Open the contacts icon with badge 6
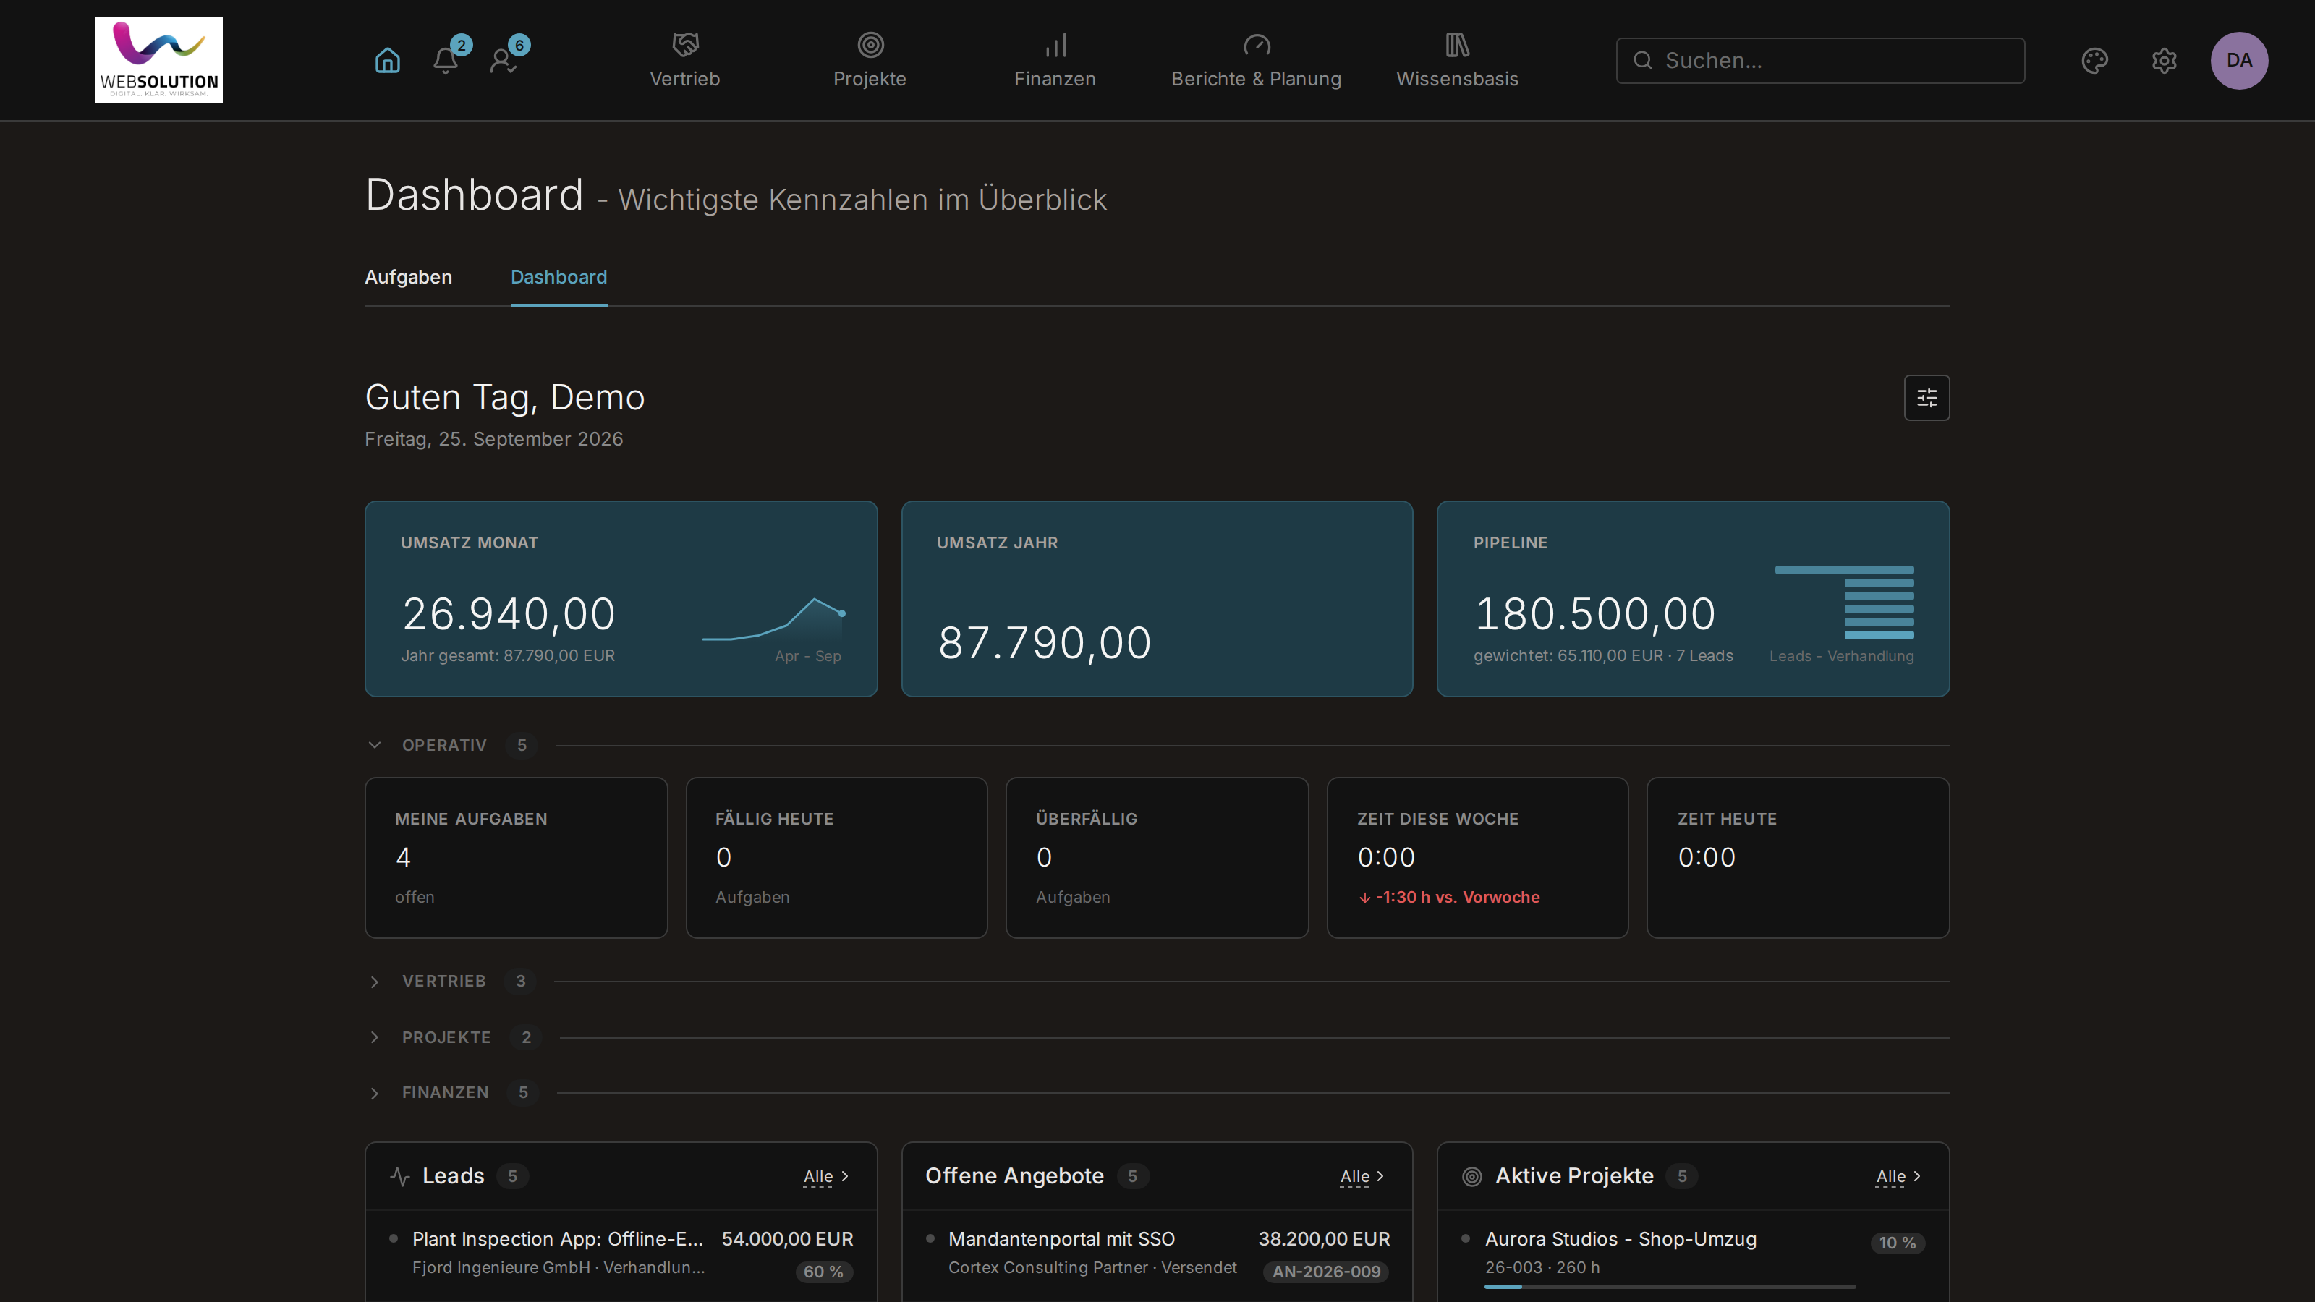This screenshot has width=2315, height=1302. tap(504, 59)
